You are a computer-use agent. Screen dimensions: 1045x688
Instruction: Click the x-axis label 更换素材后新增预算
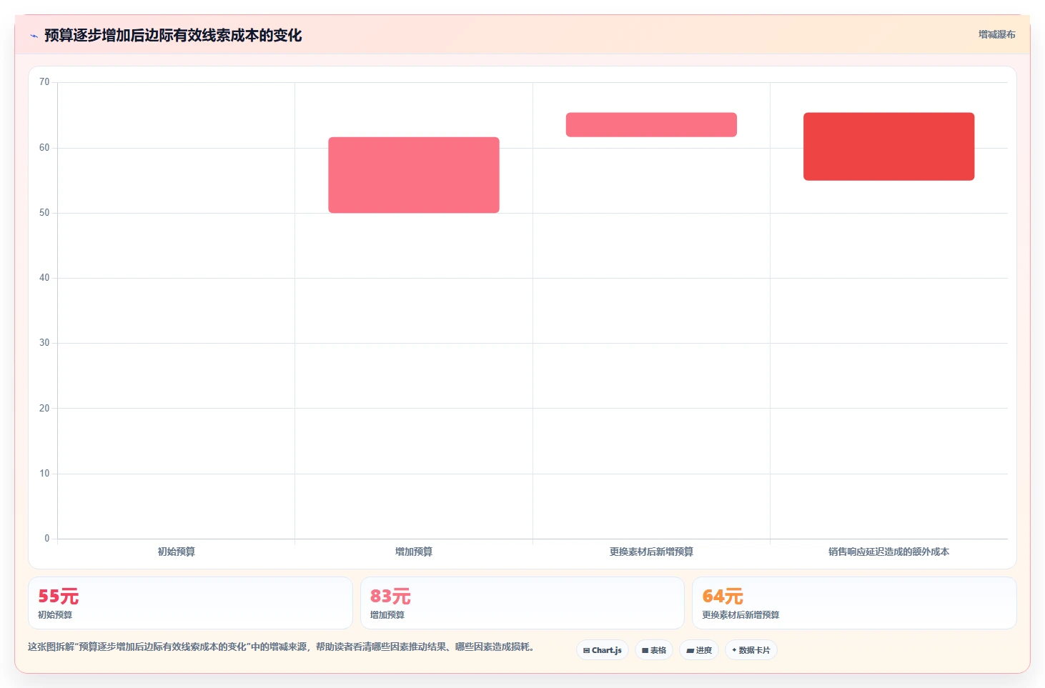[x=651, y=552]
